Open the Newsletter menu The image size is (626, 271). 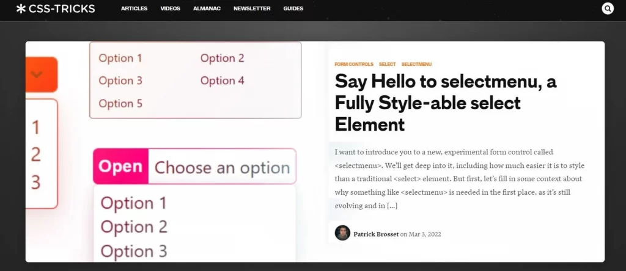click(252, 9)
